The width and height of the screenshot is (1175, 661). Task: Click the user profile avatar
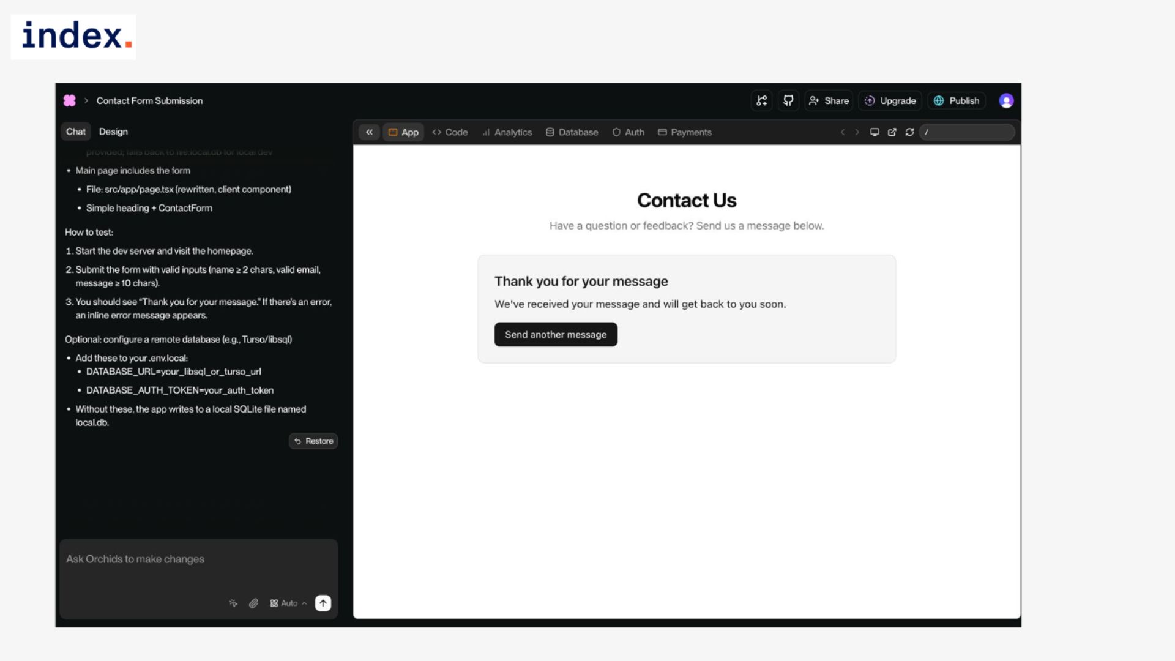1006,101
